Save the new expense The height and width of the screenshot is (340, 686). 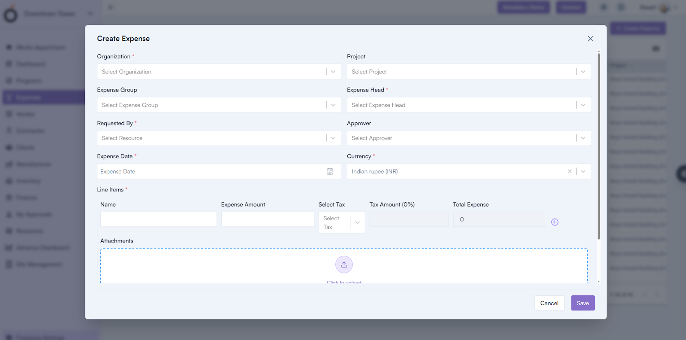[x=583, y=303]
